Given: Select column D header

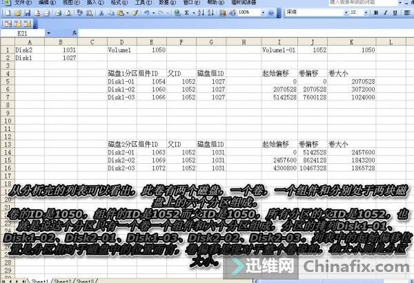Looking at the screenshot, I should 122,42.
